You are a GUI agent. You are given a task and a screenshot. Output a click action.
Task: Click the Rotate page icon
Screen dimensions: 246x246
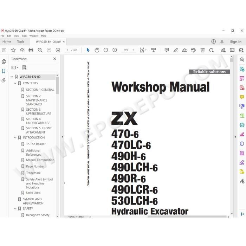(211, 50)
